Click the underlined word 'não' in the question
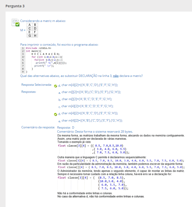The width and height of the screenshot is (192, 207). tap(115, 76)
